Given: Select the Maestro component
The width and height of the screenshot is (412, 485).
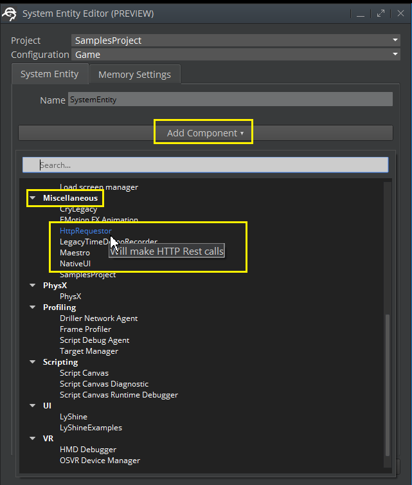Looking at the screenshot, I should pos(75,253).
